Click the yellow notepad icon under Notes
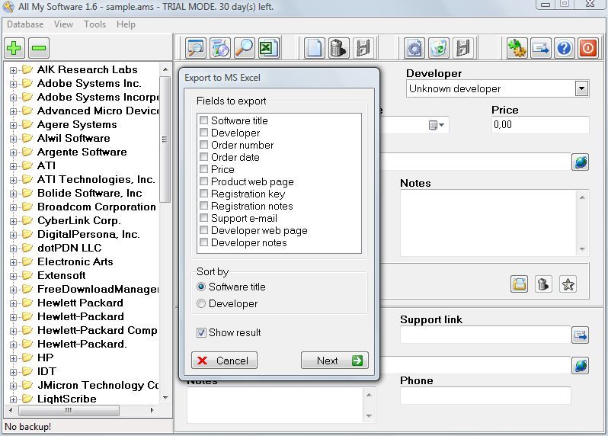This screenshot has height=436, width=608. (x=519, y=284)
